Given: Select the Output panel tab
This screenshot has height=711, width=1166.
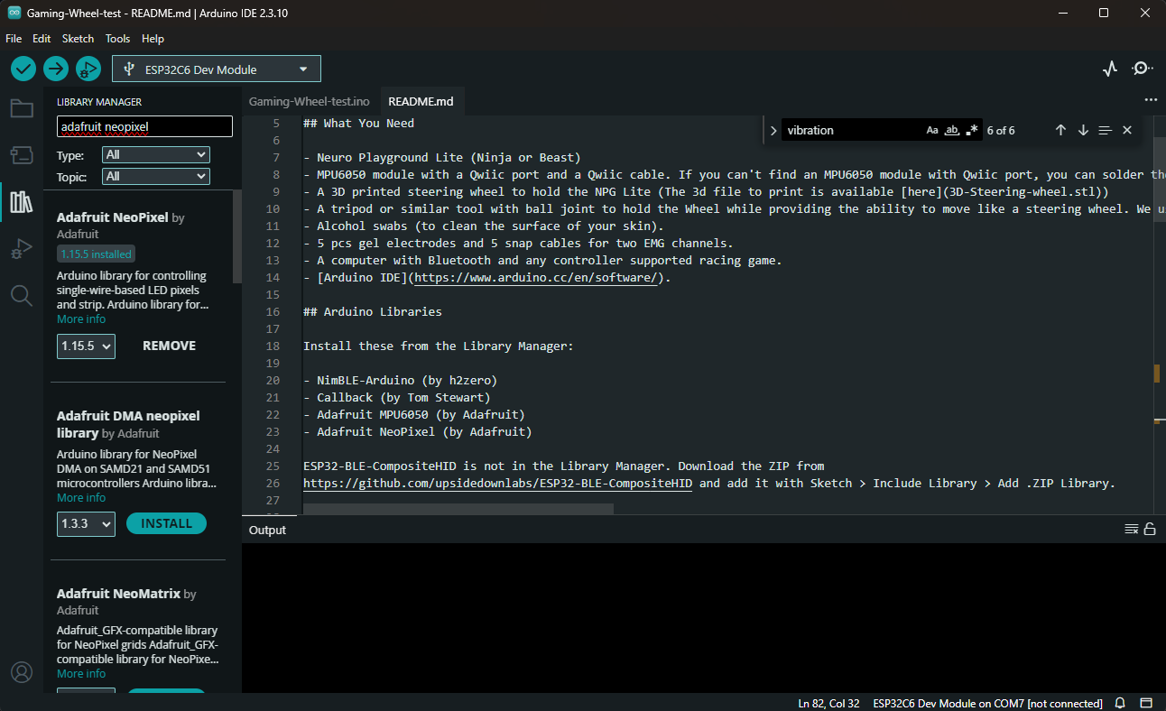Looking at the screenshot, I should [x=267, y=530].
